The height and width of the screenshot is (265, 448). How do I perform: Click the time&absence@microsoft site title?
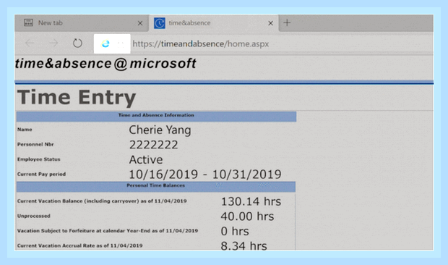[x=105, y=63]
